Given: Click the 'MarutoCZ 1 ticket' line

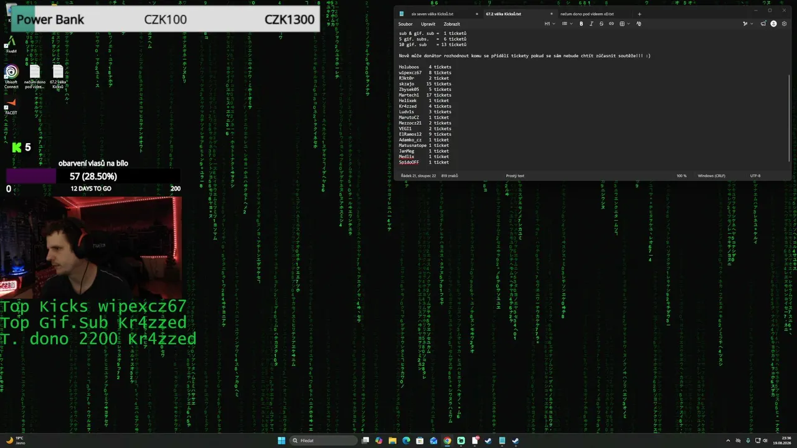Looking at the screenshot, I should click(x=424, y=117).
